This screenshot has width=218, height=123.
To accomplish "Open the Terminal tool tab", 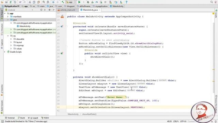I will (x=10, y=118).
